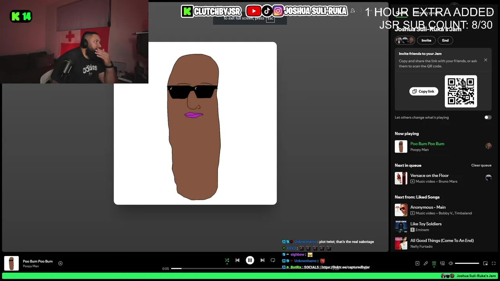Adjust the volume slider
This screenshot has height=281, width=500.
tap(467, 263)
